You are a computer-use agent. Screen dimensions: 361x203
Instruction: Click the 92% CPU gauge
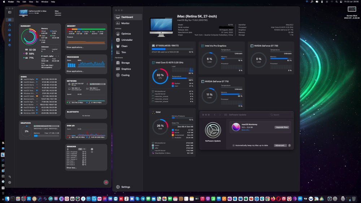[160, 76]
